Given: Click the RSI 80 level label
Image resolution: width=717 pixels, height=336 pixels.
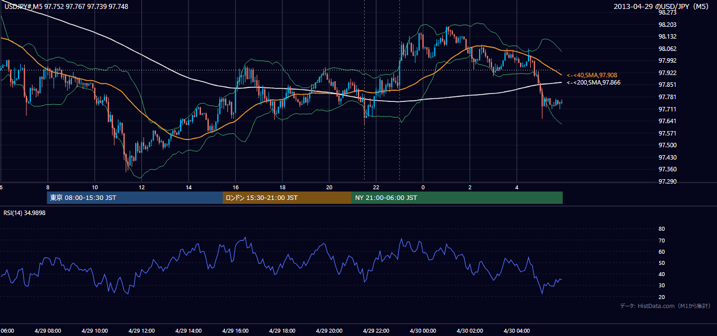Looking at the screenshot, I should (661, 229).
